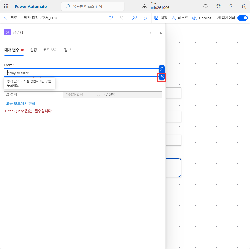
Task: Click the 점검행 action icon
Action: (7, 32)
